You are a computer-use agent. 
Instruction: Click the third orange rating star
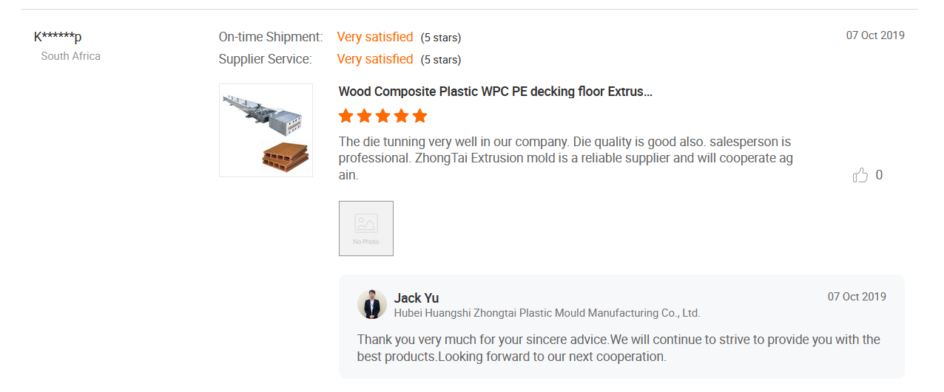(382, 116)
